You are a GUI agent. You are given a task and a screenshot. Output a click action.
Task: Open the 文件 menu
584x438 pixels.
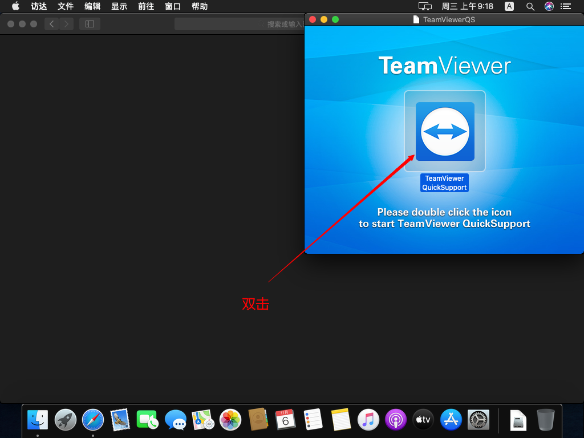(66, 6)
